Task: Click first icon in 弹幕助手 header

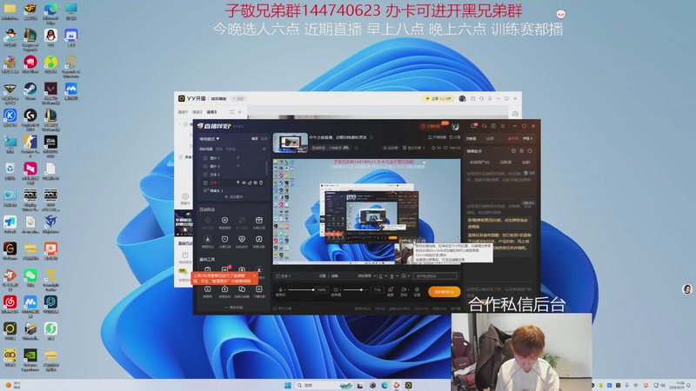Action: point(513,151)
